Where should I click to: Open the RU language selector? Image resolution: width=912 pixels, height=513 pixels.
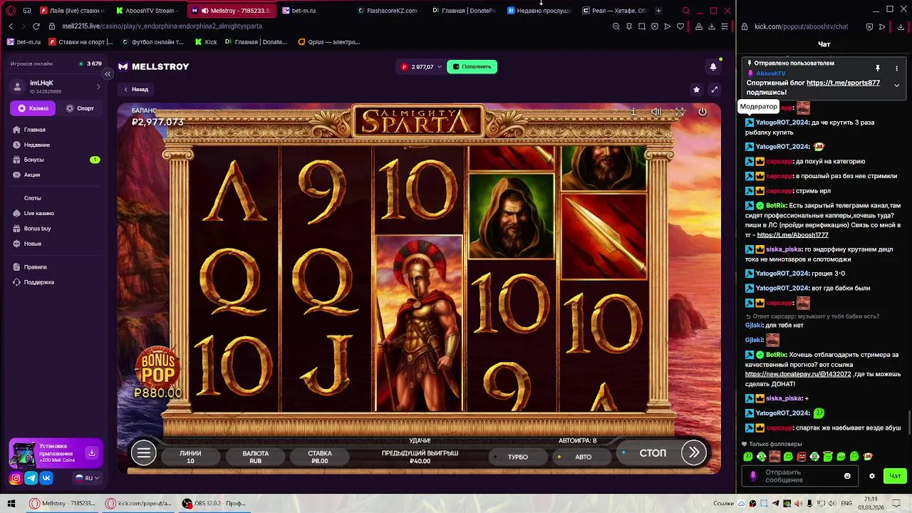[88, 478]
